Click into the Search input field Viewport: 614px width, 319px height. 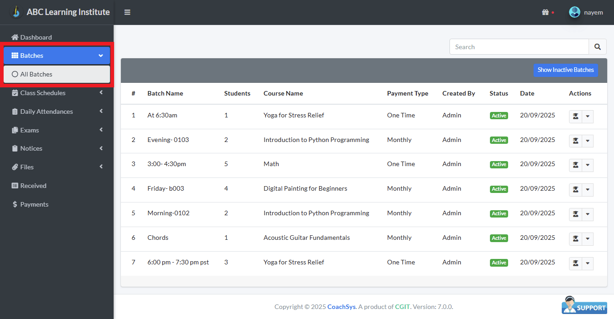pos(519,47)
